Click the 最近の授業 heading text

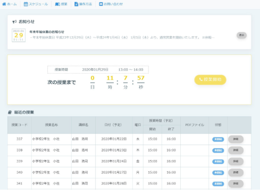[x=24, y=113]
